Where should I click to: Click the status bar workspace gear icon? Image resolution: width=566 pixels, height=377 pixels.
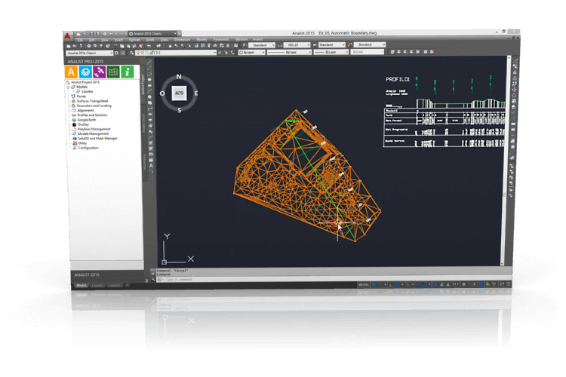click(x=464, y=284)
